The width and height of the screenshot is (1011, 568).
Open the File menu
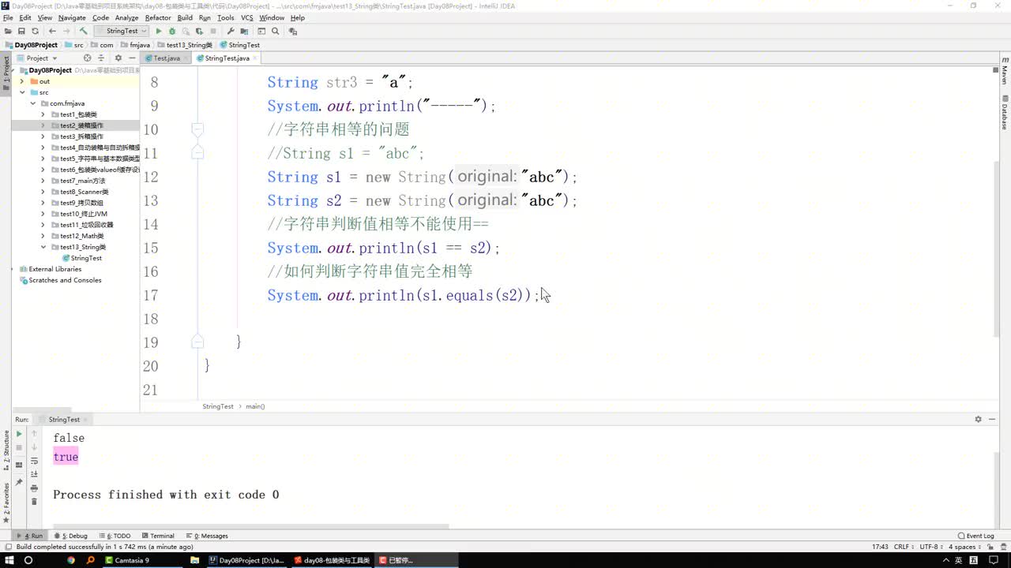coord(8,17)
